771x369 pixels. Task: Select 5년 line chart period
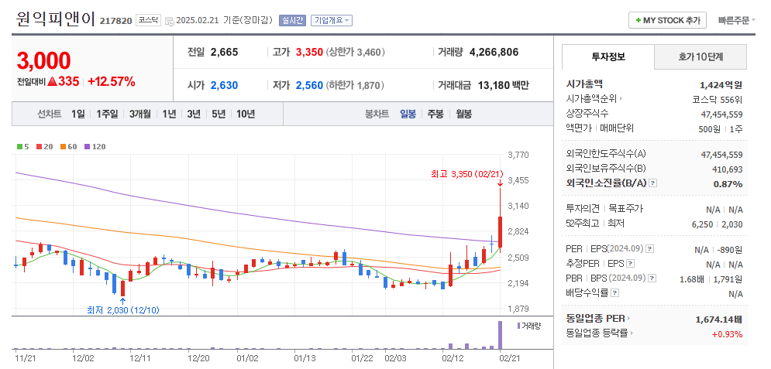219,114
